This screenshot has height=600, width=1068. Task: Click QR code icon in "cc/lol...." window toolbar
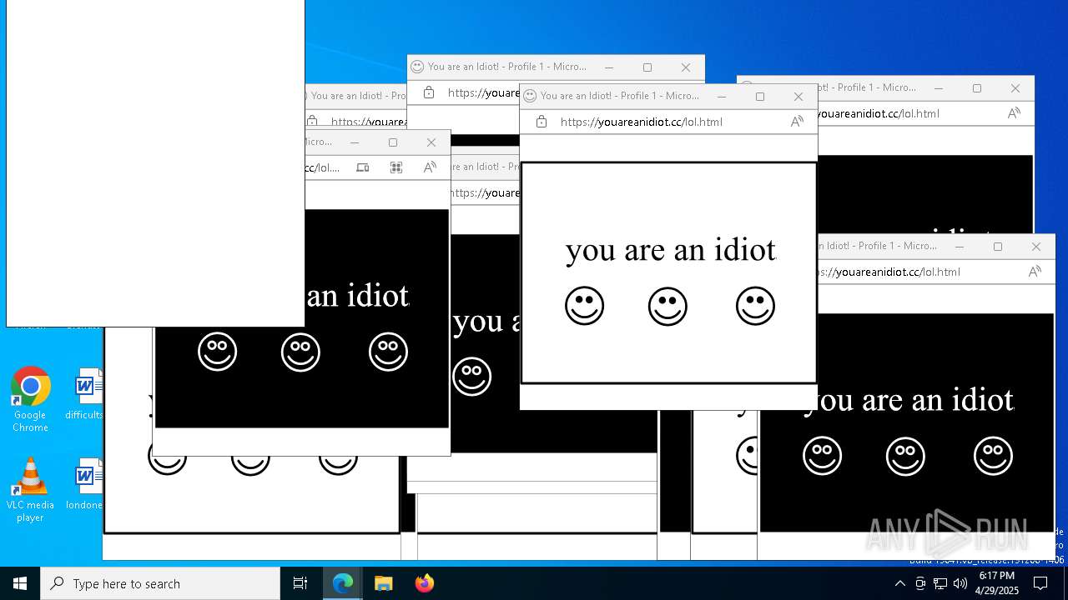(396, 167)
